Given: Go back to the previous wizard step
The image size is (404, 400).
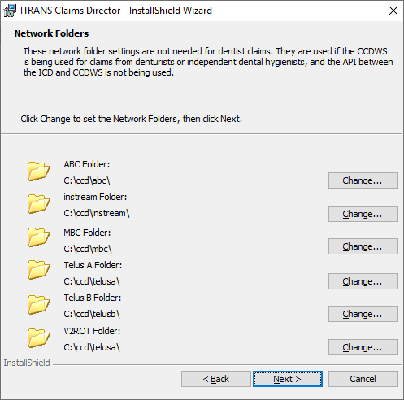Looking at the screenshot, I should tap(216, 379).
